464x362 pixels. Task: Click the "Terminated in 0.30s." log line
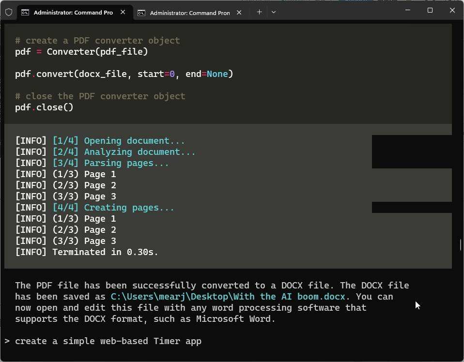click(105, 252)
